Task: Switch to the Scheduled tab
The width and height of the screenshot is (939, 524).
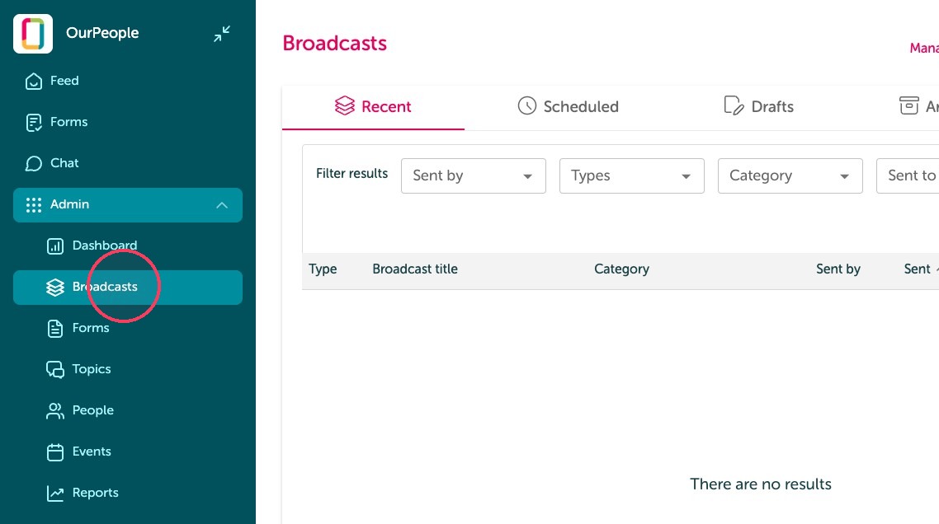Action: pos(569,106)
